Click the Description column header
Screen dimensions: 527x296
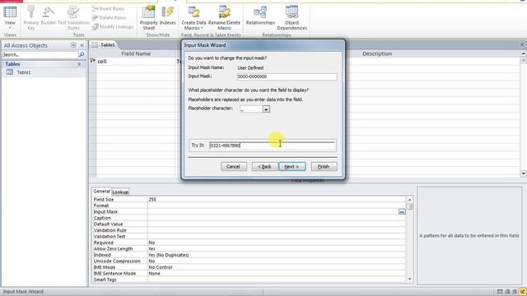(377, 53)
